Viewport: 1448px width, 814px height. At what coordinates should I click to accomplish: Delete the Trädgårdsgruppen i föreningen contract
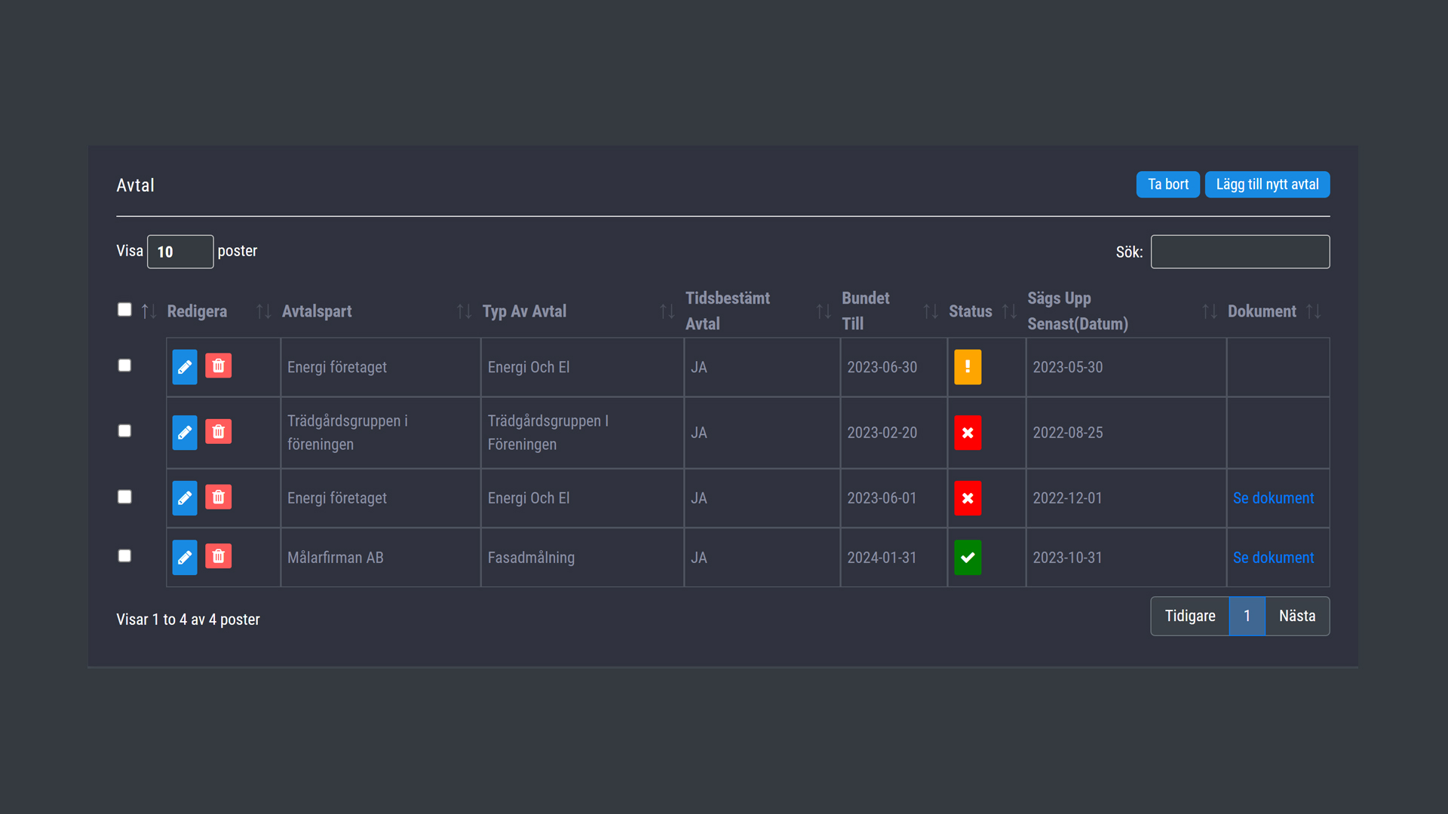[x=218, y=431]
